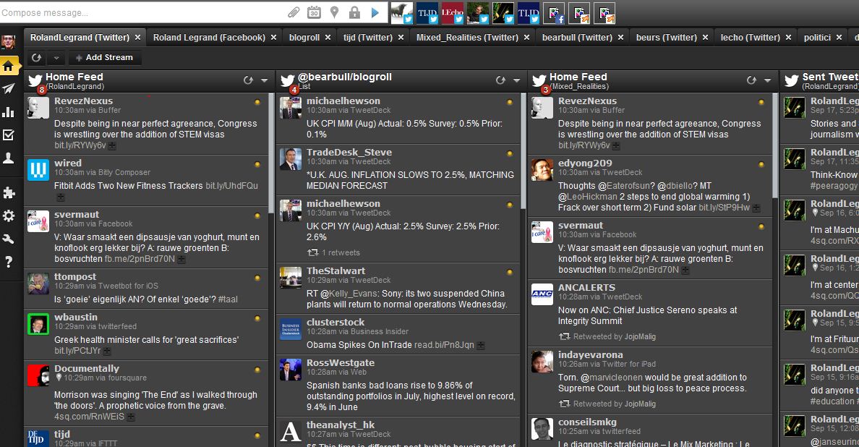Screen dimensions: 859x447
Task: Open the App Directory puzzle piece icon
Action: click(x=8, y=193)
